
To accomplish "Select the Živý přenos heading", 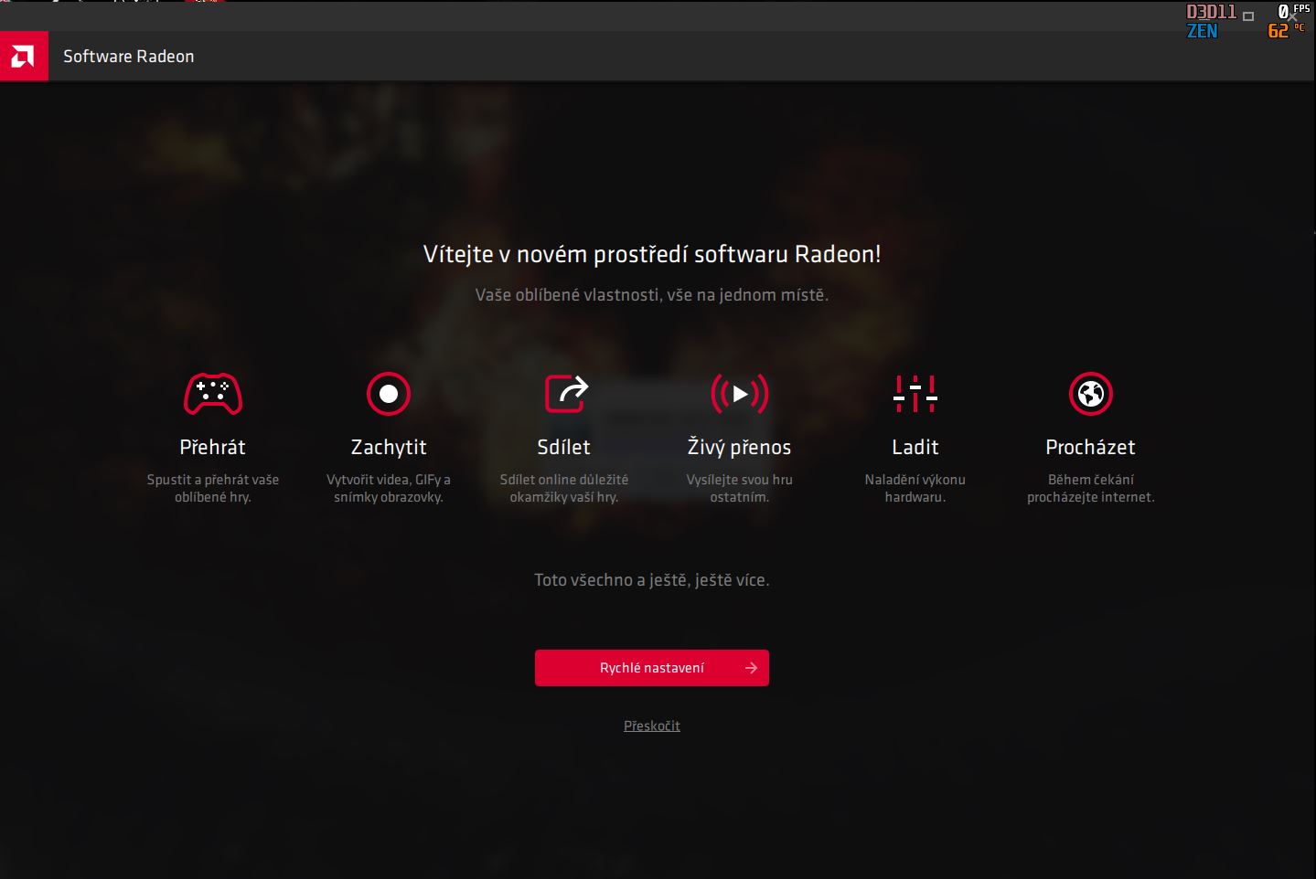I will click(740, 447).
